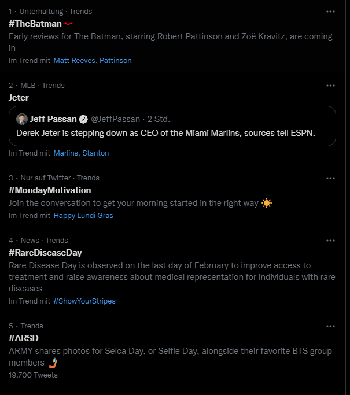
Task: Open the Jeter trending topic
Action: click(x=19, y=98)
